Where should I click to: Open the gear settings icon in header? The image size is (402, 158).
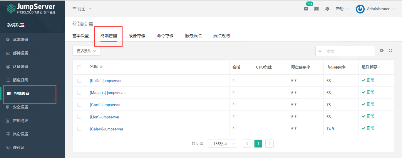(327, 9)
